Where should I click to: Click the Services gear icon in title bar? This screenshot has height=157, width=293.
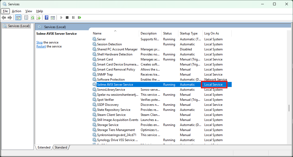pyautogui.click(x=5, y=4)
